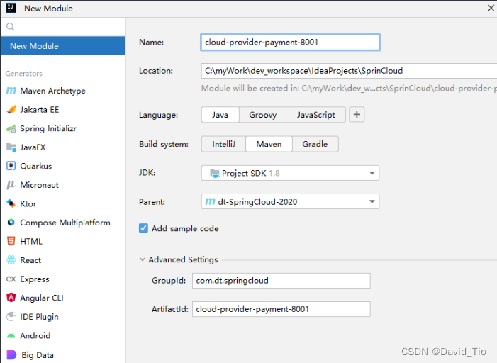Image resolution: width=497 pixels, height=363 pixels.
Task: Open the JDK Project SDK dropdown
Action: [290, 173]
